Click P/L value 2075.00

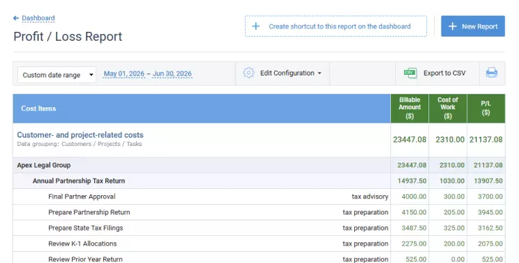click(x=490, y=244)
